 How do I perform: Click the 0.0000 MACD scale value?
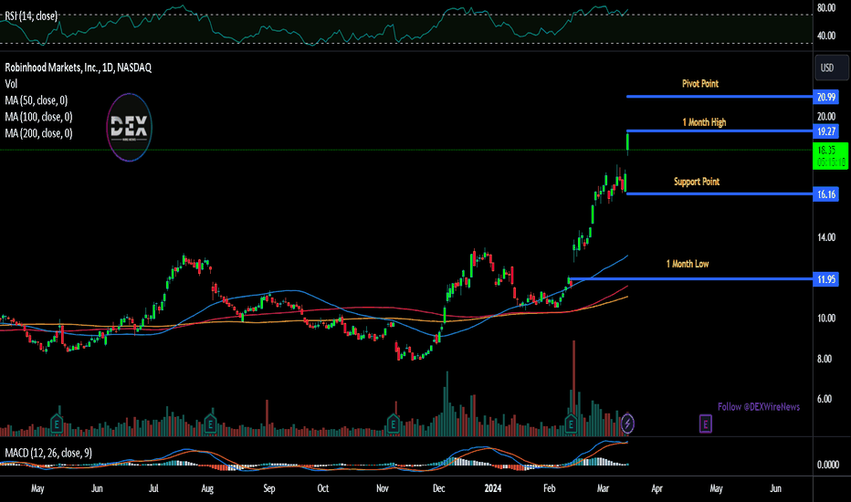pos(827,465)
